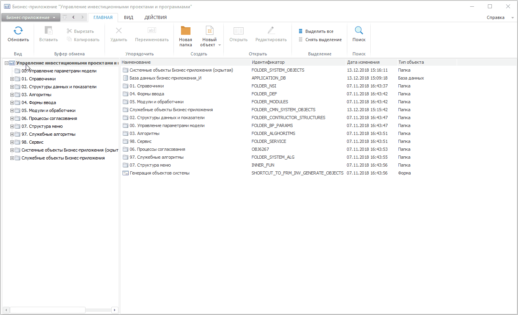Click the Снять выделение icon
The width and height of the screenshot is (518, 315).
[x=301, y=40]
